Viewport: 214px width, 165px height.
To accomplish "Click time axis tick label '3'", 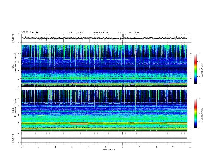I will pos(72,147).
